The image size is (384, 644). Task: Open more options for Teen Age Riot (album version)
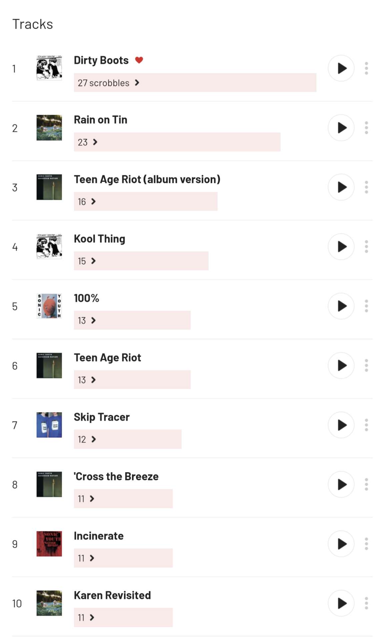point(366,187)
